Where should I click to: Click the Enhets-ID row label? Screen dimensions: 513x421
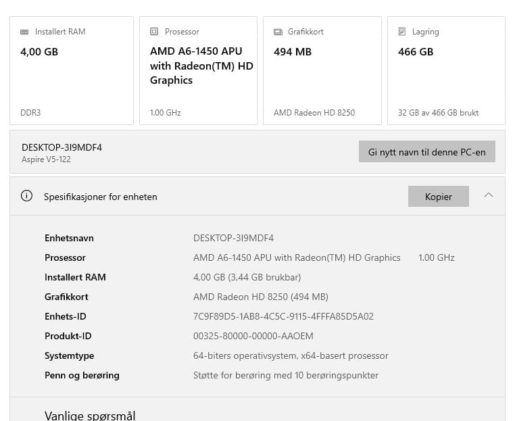click(66, 317)
